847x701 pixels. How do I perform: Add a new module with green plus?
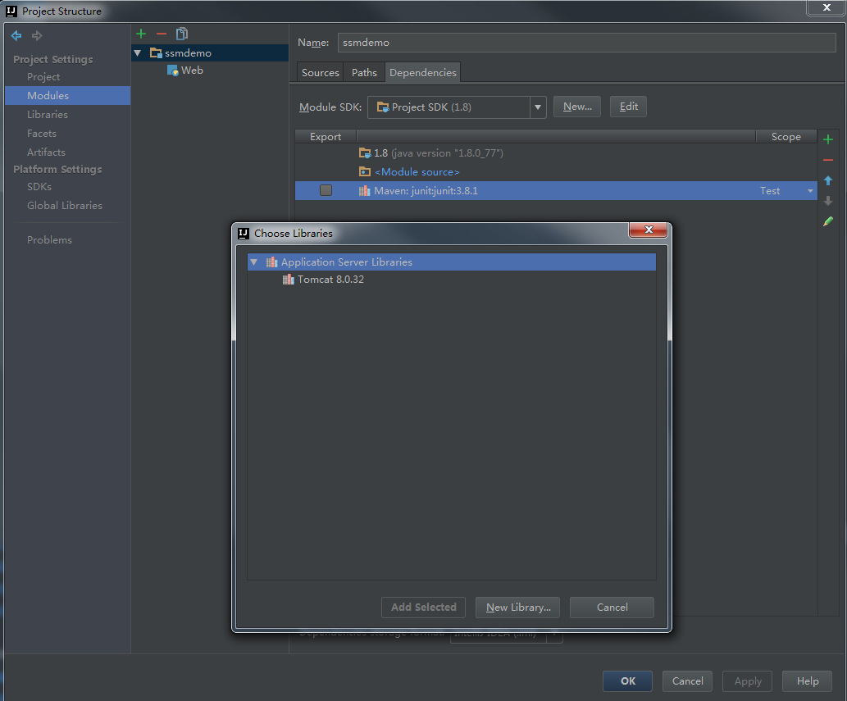[141, 34]
